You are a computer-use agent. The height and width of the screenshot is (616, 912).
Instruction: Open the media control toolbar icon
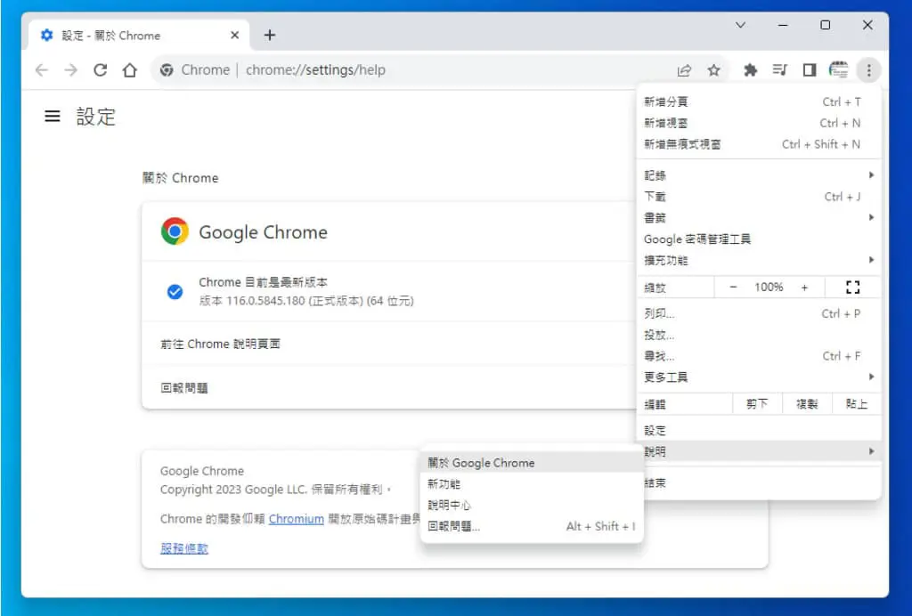coord(780,70)
